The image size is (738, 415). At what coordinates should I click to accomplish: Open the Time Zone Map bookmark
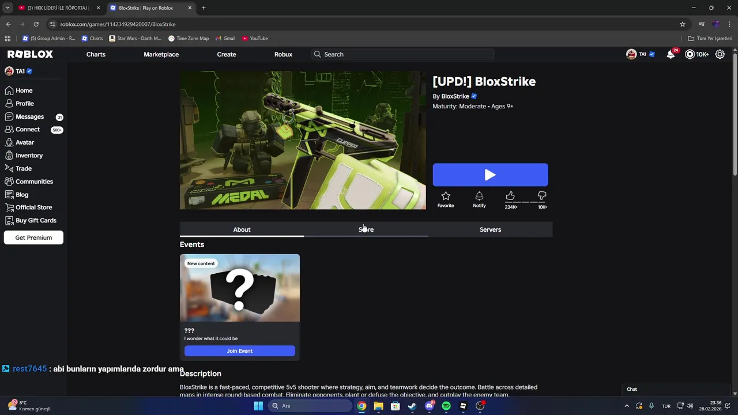click(x=189, y=39)
